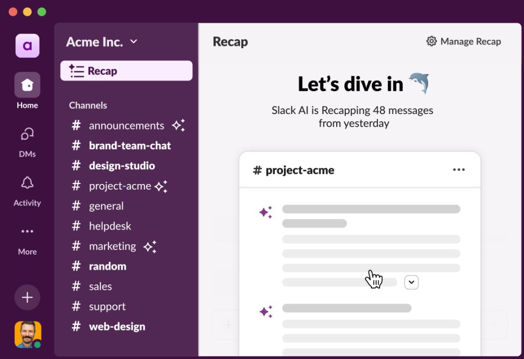Open the overflow menu on the project-acme card
The width and height of the screenshot is (524, 359).
(x=459, y=169)
